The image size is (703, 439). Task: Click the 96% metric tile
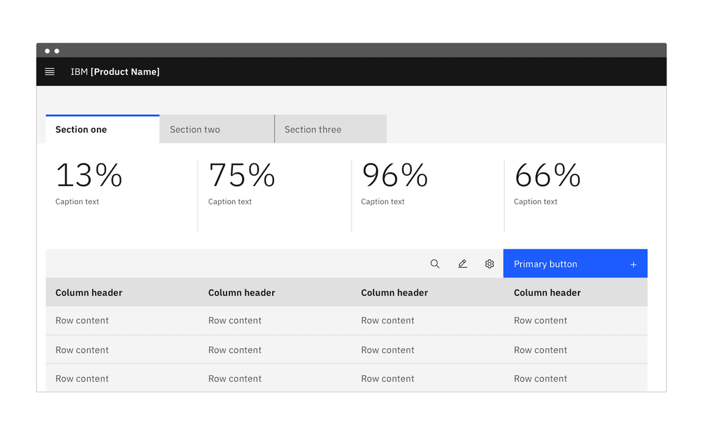coord(394,176)
